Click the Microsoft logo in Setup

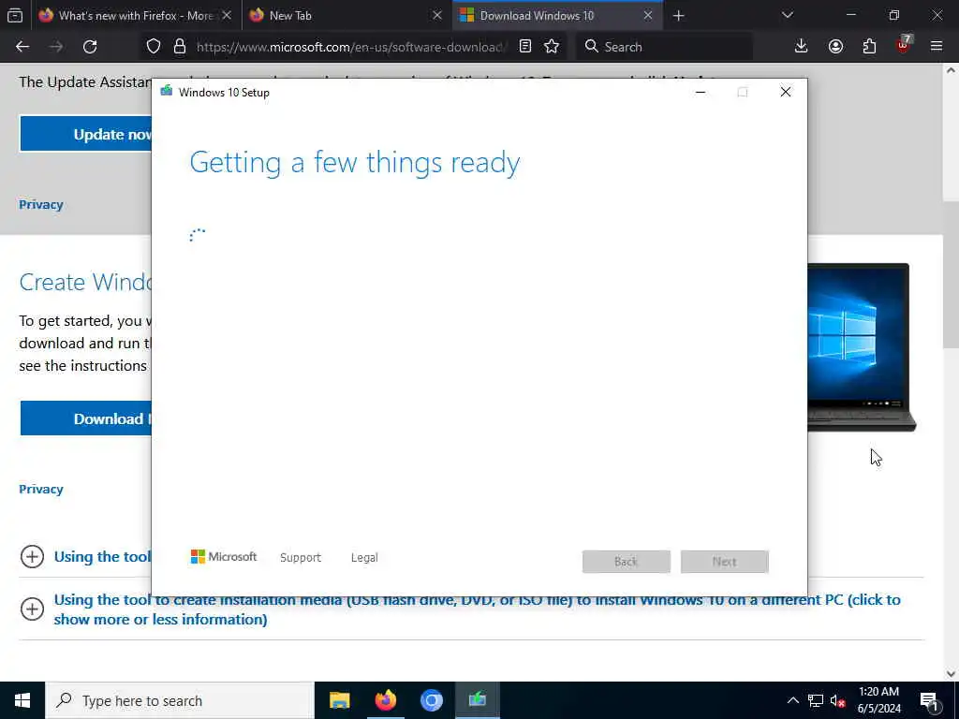(x=224, y=557)
